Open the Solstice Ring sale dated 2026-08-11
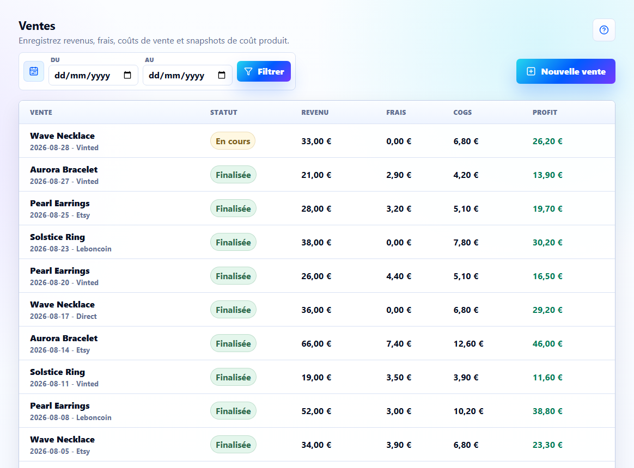Screen dimensions: 634x468 tap(317, 377)
